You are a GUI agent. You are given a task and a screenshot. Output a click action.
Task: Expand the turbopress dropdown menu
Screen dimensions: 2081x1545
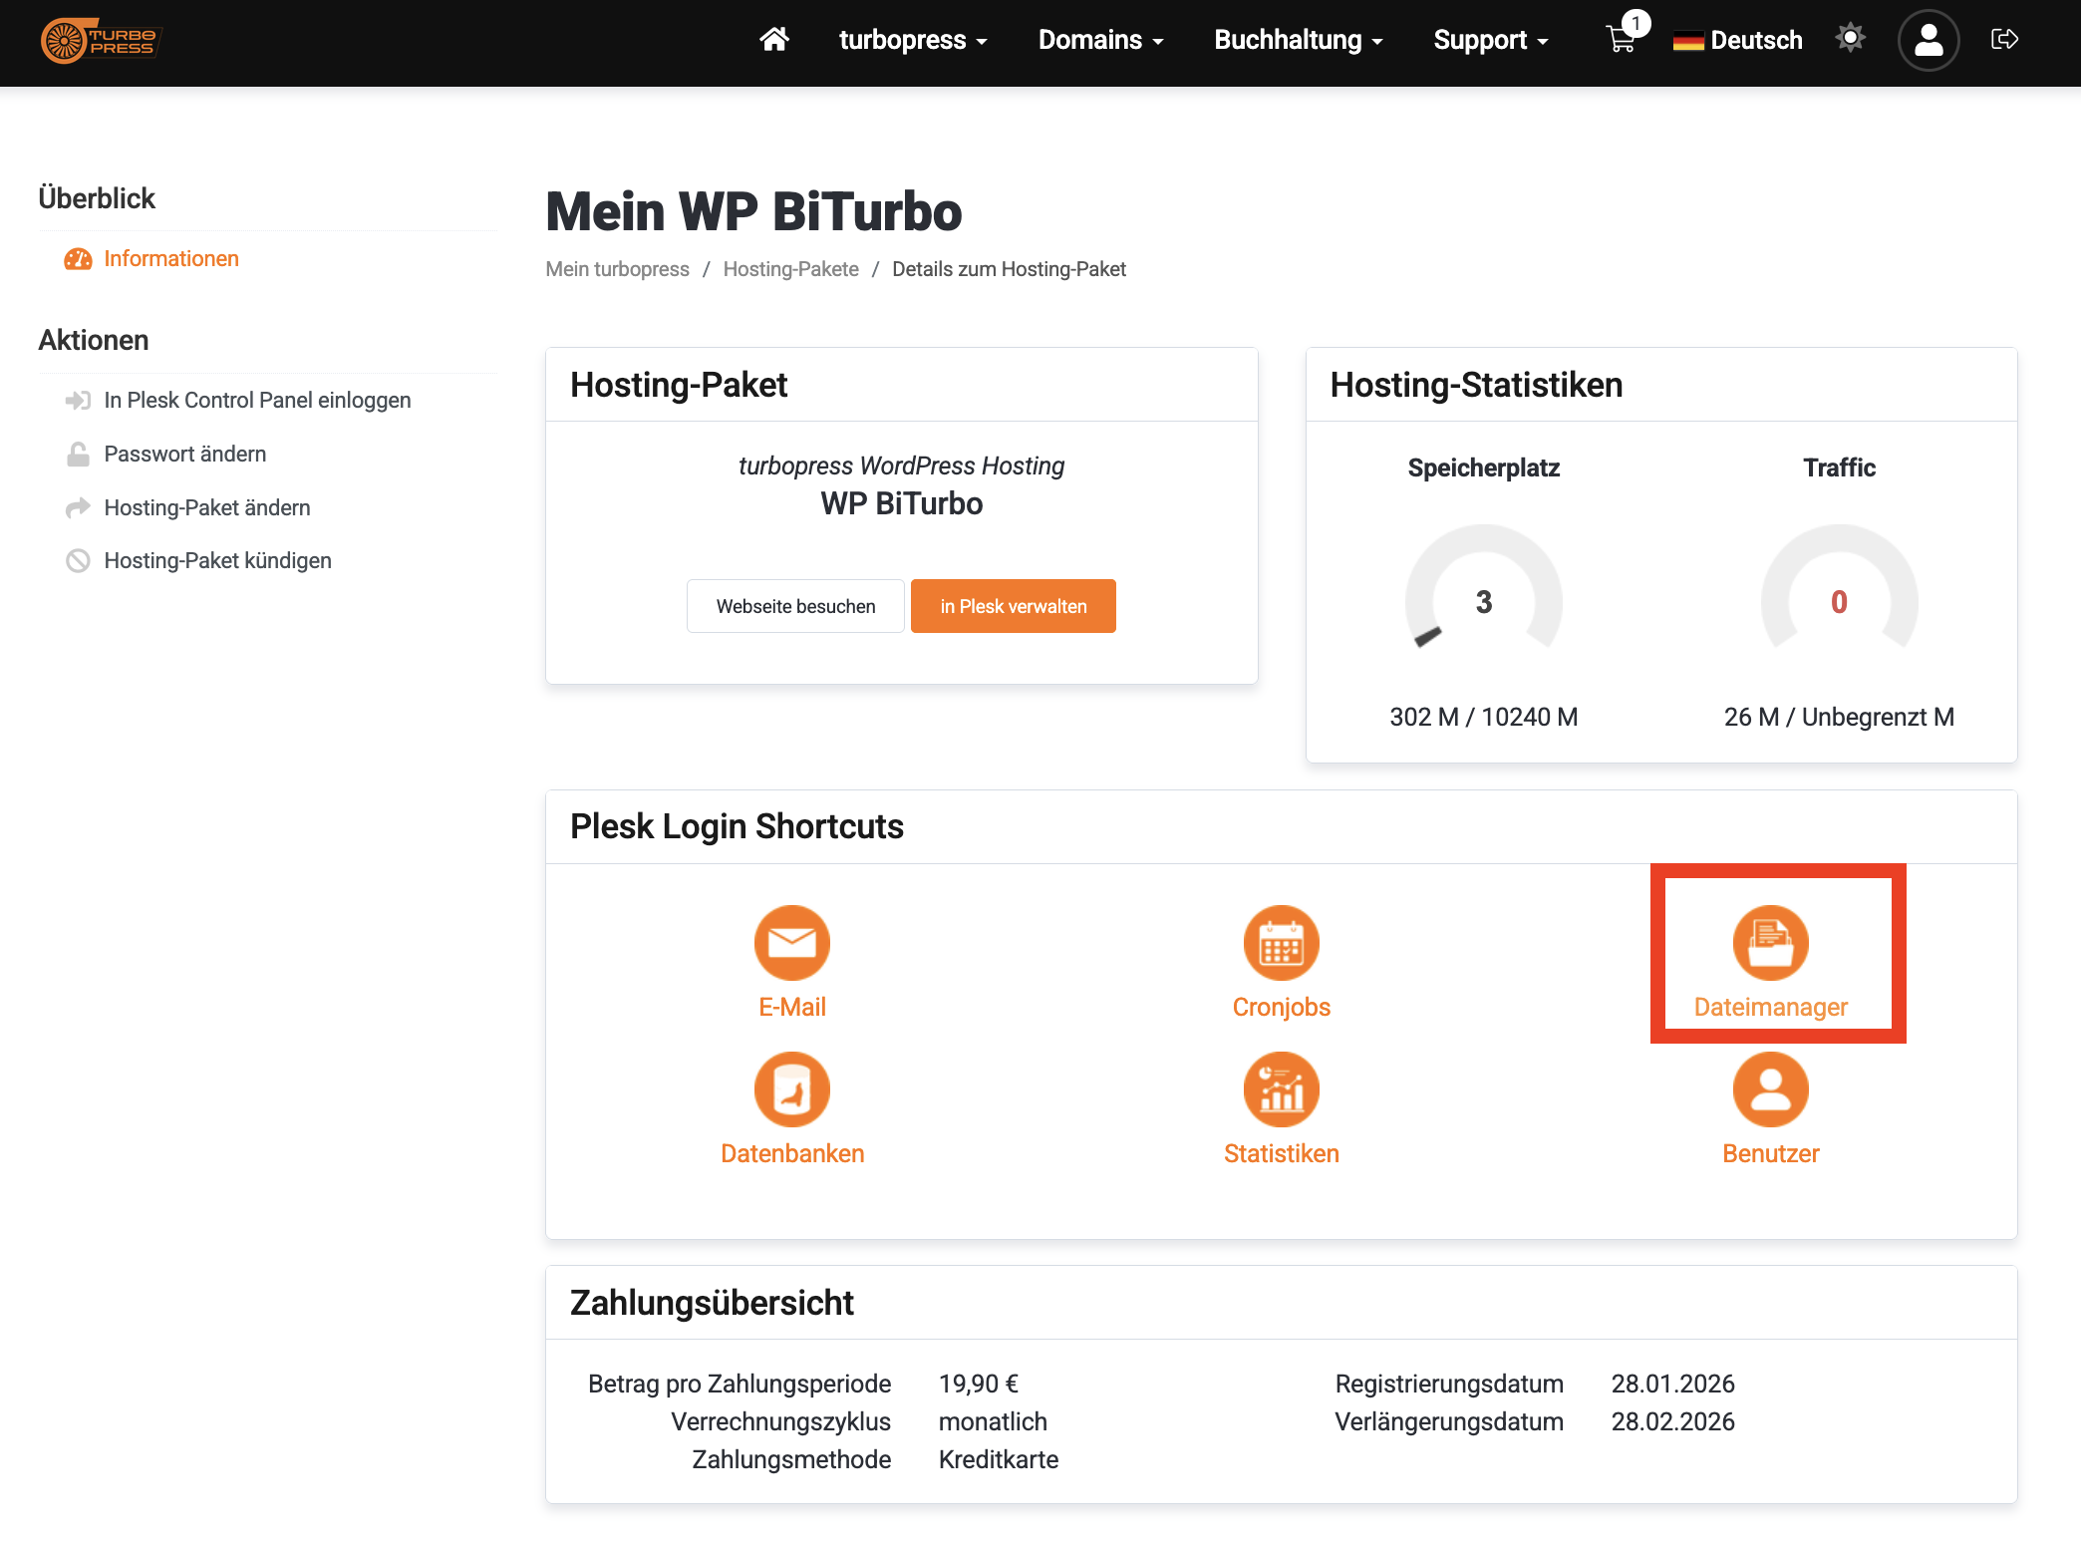[x=912, y=40]
